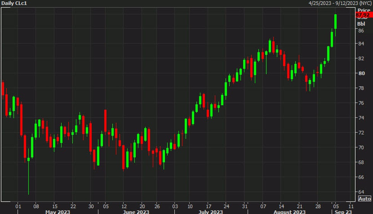Click the 64 price axis label

[360, 192]
